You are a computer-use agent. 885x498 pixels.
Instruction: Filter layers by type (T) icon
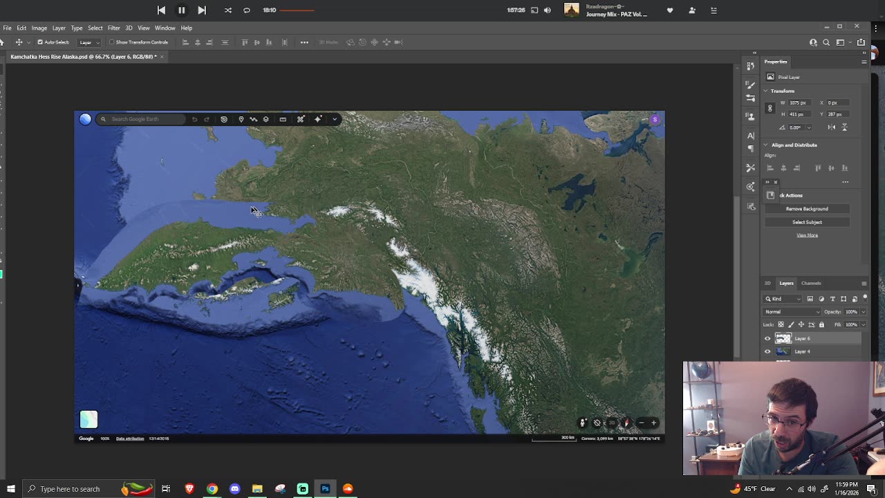click(x=832, y=299)
